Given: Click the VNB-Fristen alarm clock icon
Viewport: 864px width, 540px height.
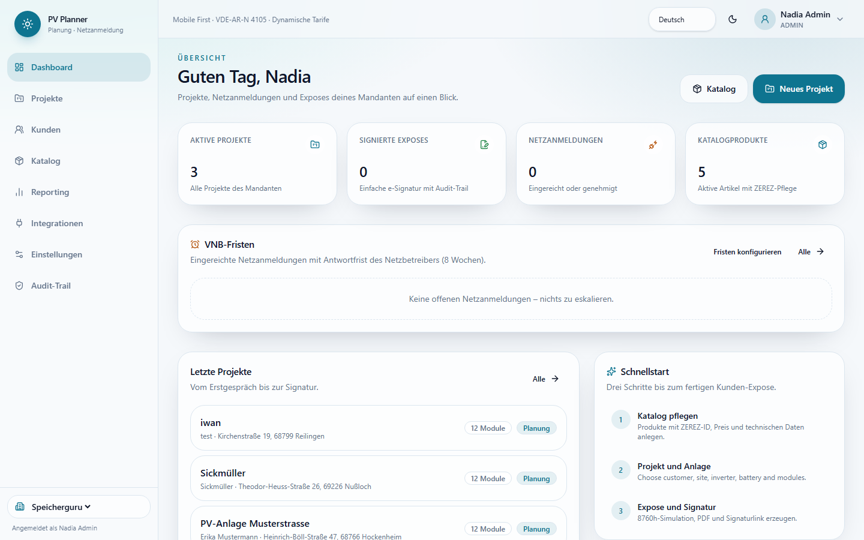Looking at the screenshot, I should click(x=195, y=244).
